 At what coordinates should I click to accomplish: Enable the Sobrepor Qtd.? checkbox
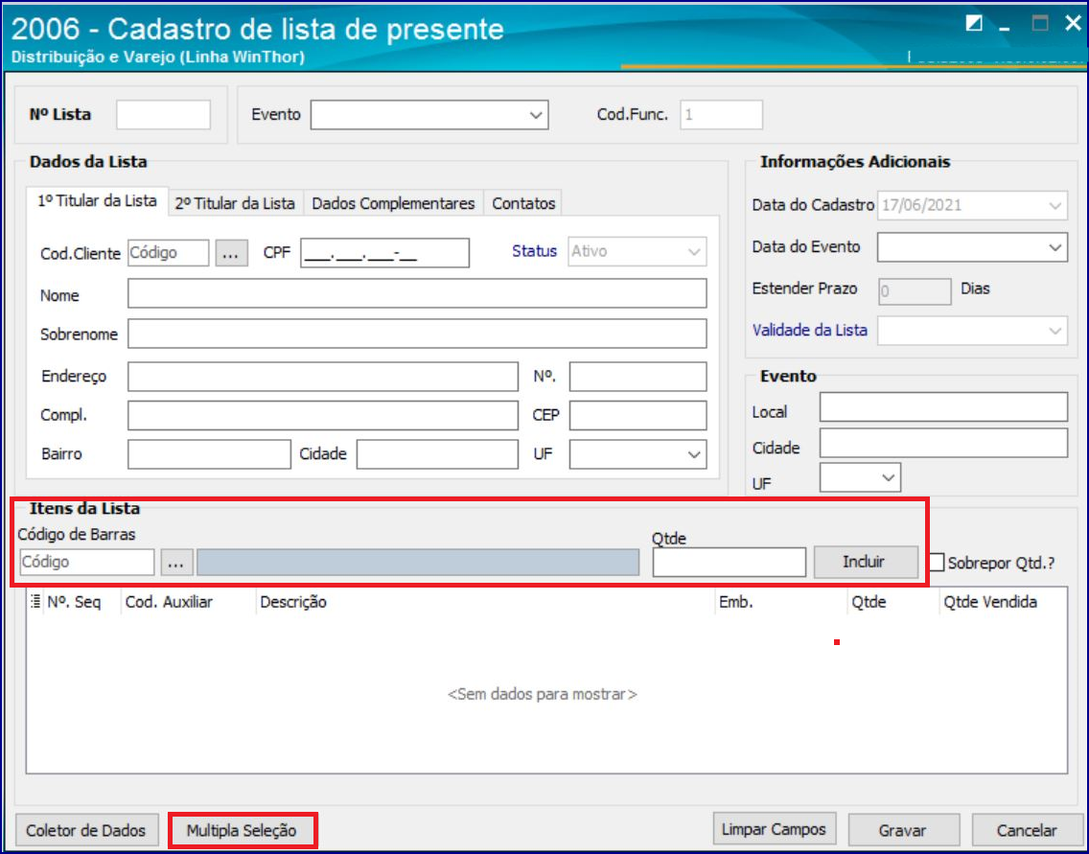click(x=937, y=563)
